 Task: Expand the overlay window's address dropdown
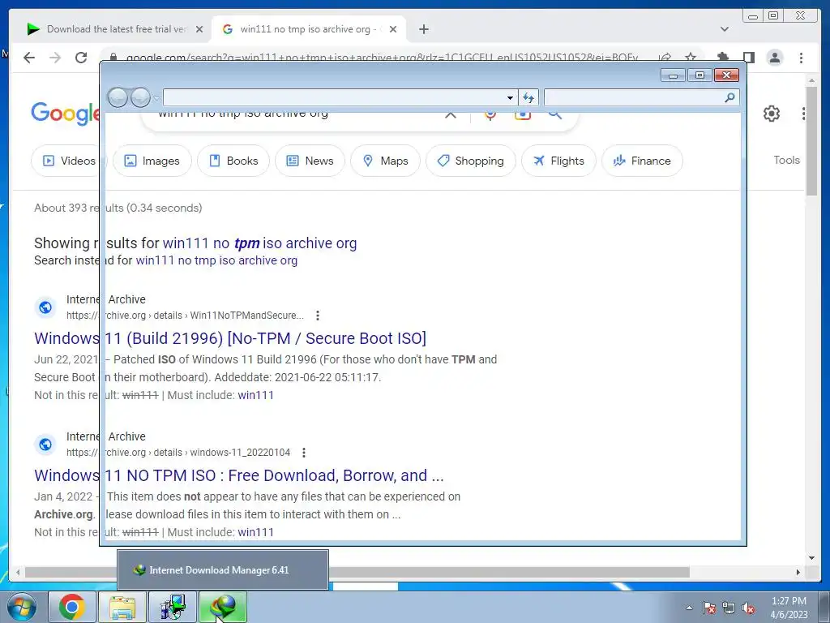(x=510, y=97)
